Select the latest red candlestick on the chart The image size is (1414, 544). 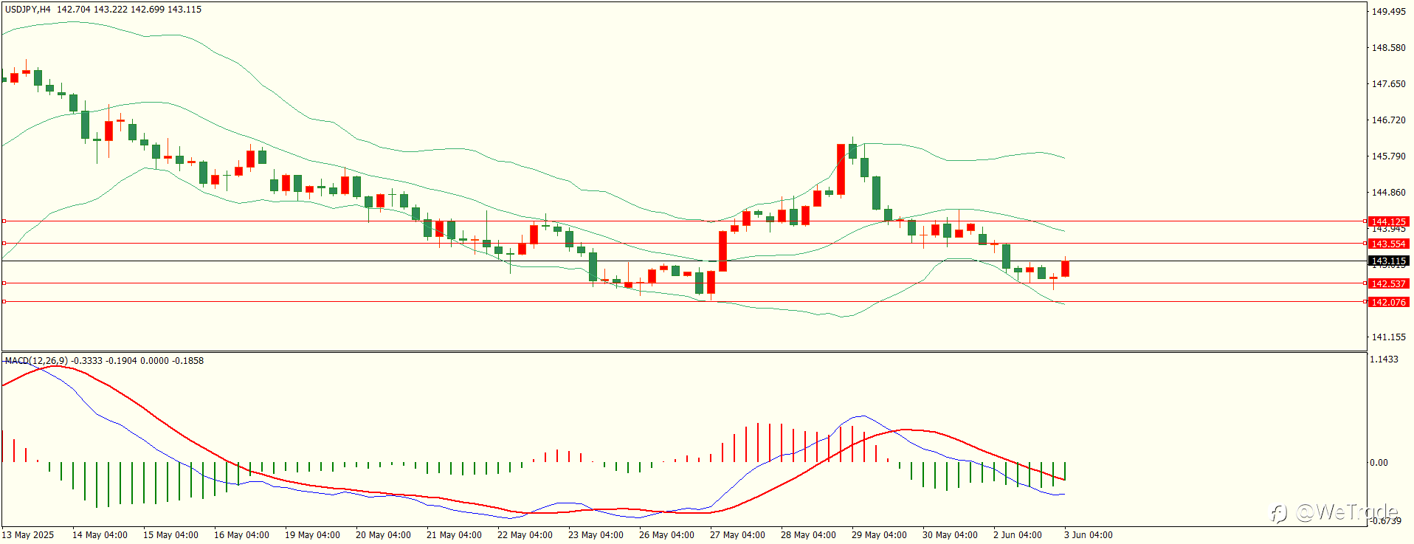pos(1065,269)
